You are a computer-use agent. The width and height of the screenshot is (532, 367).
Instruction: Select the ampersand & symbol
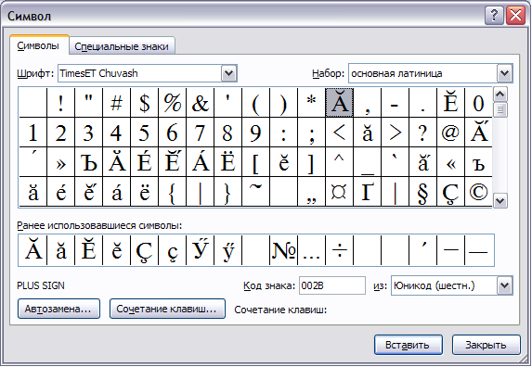[200, 103]
